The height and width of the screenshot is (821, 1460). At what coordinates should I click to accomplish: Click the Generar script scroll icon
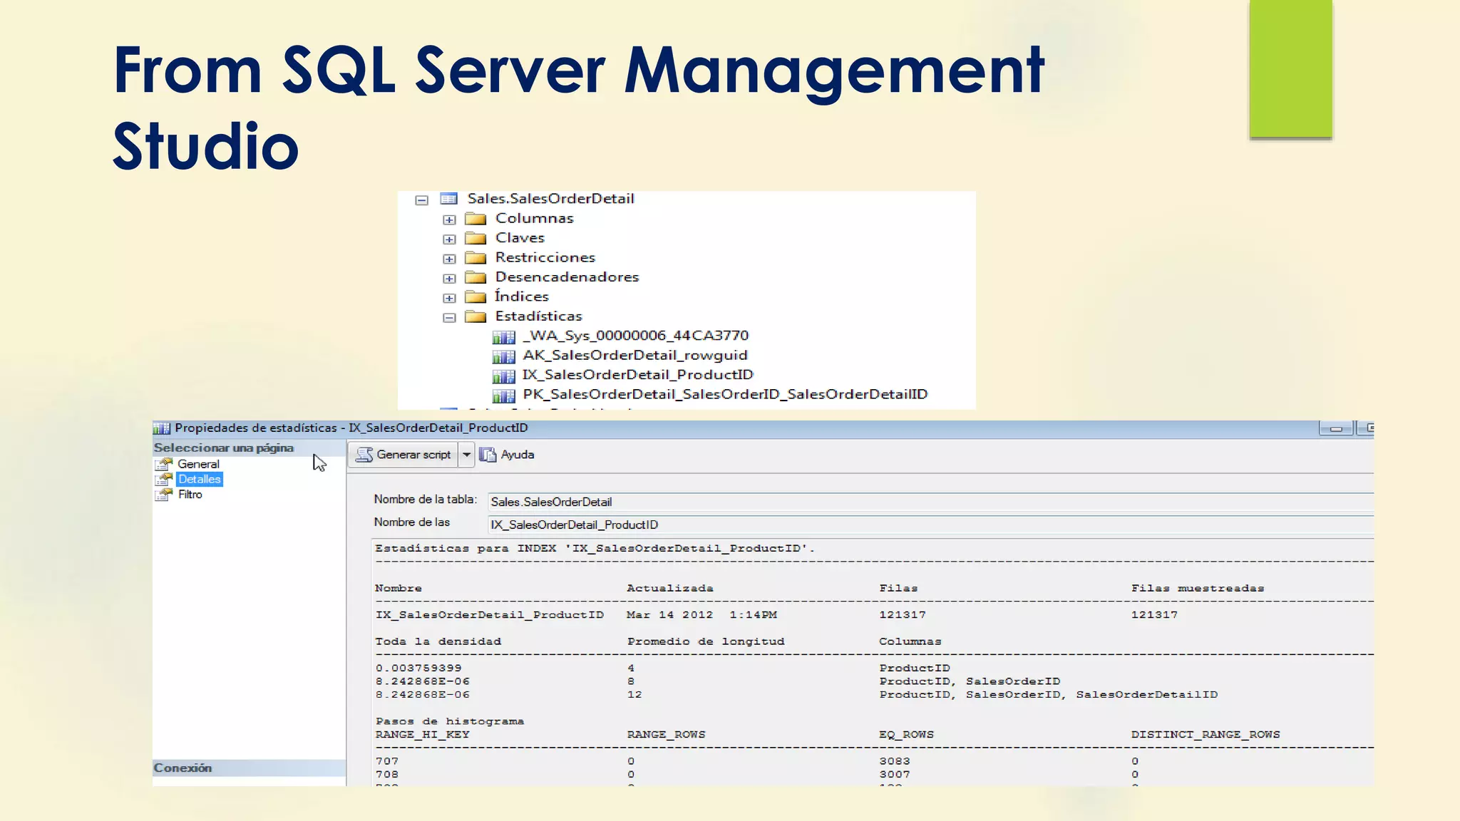pyautogui.click(x=364, y=455)
